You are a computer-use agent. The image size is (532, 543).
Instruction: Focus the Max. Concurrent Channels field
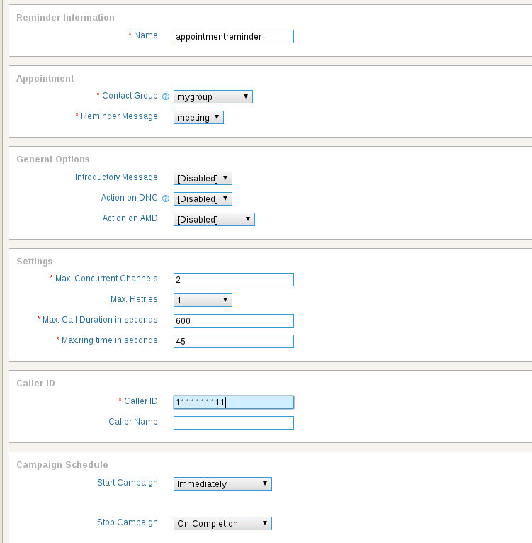coord(234,279)
